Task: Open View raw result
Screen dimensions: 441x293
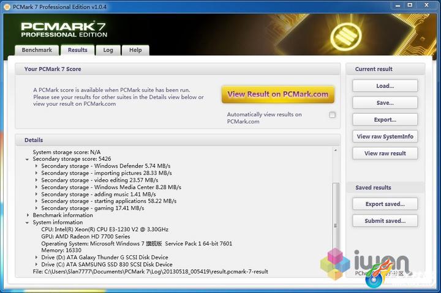Action: tap(385, 154)
